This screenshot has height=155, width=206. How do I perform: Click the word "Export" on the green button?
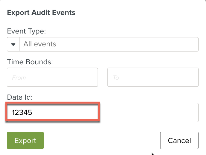(25, 141)
